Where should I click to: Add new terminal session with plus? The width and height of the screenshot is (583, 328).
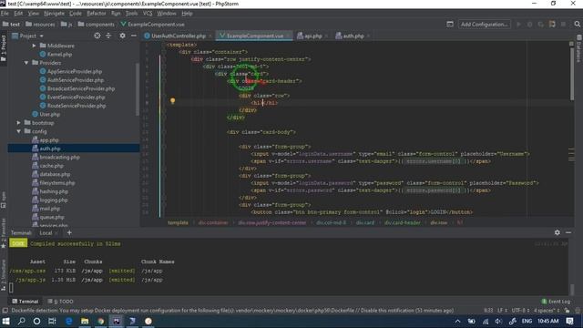click(x=69, y=233)
